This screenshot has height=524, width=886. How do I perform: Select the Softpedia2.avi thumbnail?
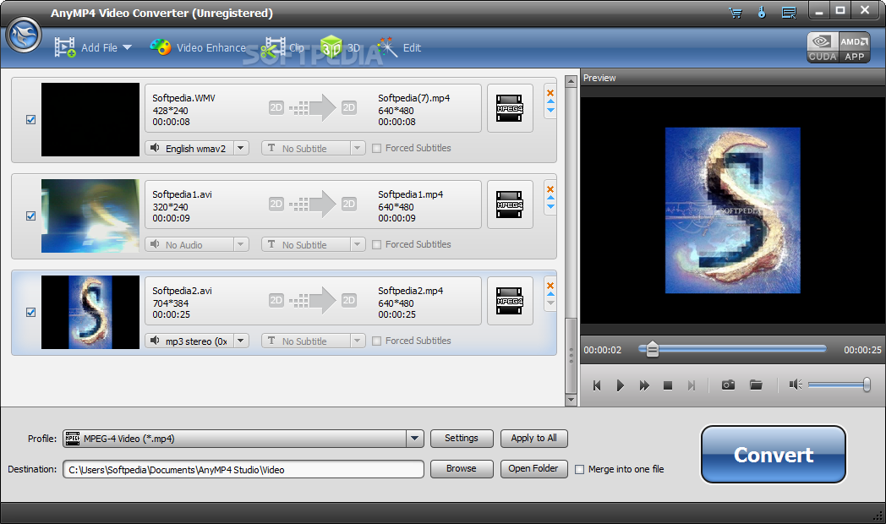tap(90, 312)
